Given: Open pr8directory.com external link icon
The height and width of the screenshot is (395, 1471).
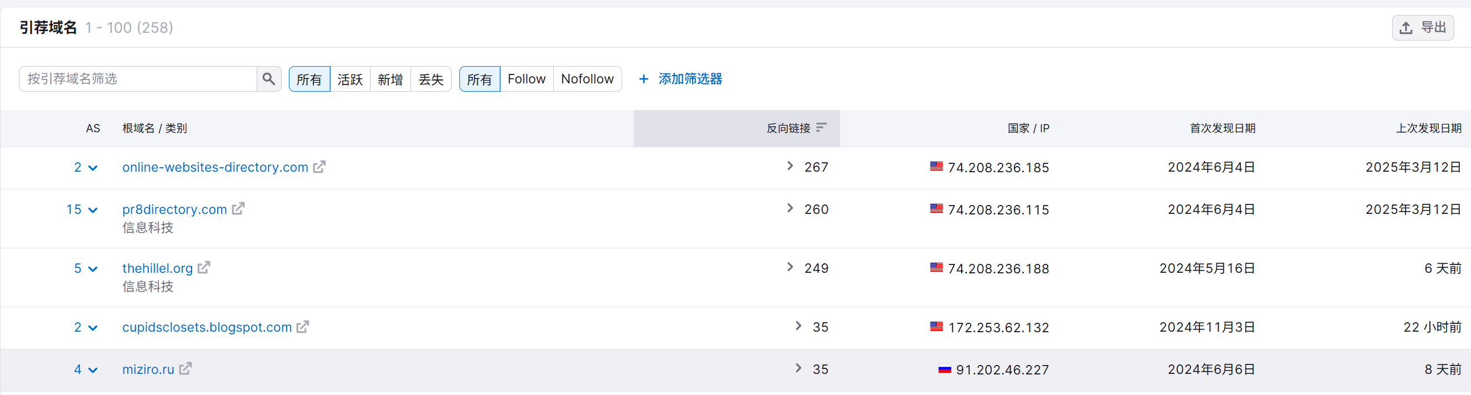Looking at the screenshot, I should [x=238, y=209].
